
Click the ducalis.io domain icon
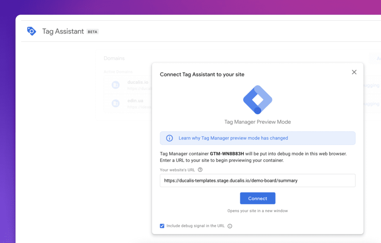(x=115, y=85)
